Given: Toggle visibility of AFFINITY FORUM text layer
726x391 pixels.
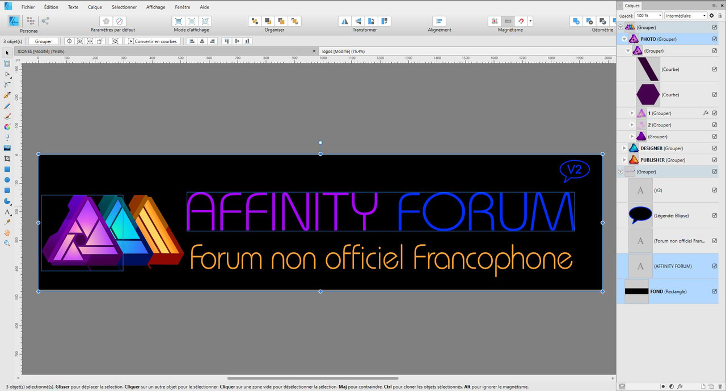Looking at the screenshot, I should 715,266.
